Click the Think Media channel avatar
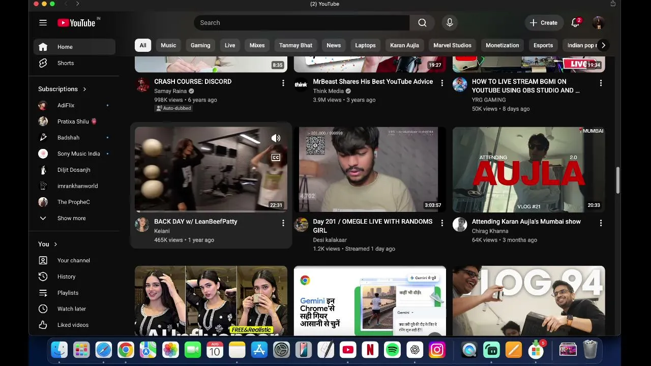 301,84
